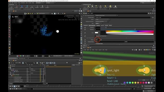Open the File menu in main menu bar
This screenshot has width=164, height=92.
(x=10, y=3)
